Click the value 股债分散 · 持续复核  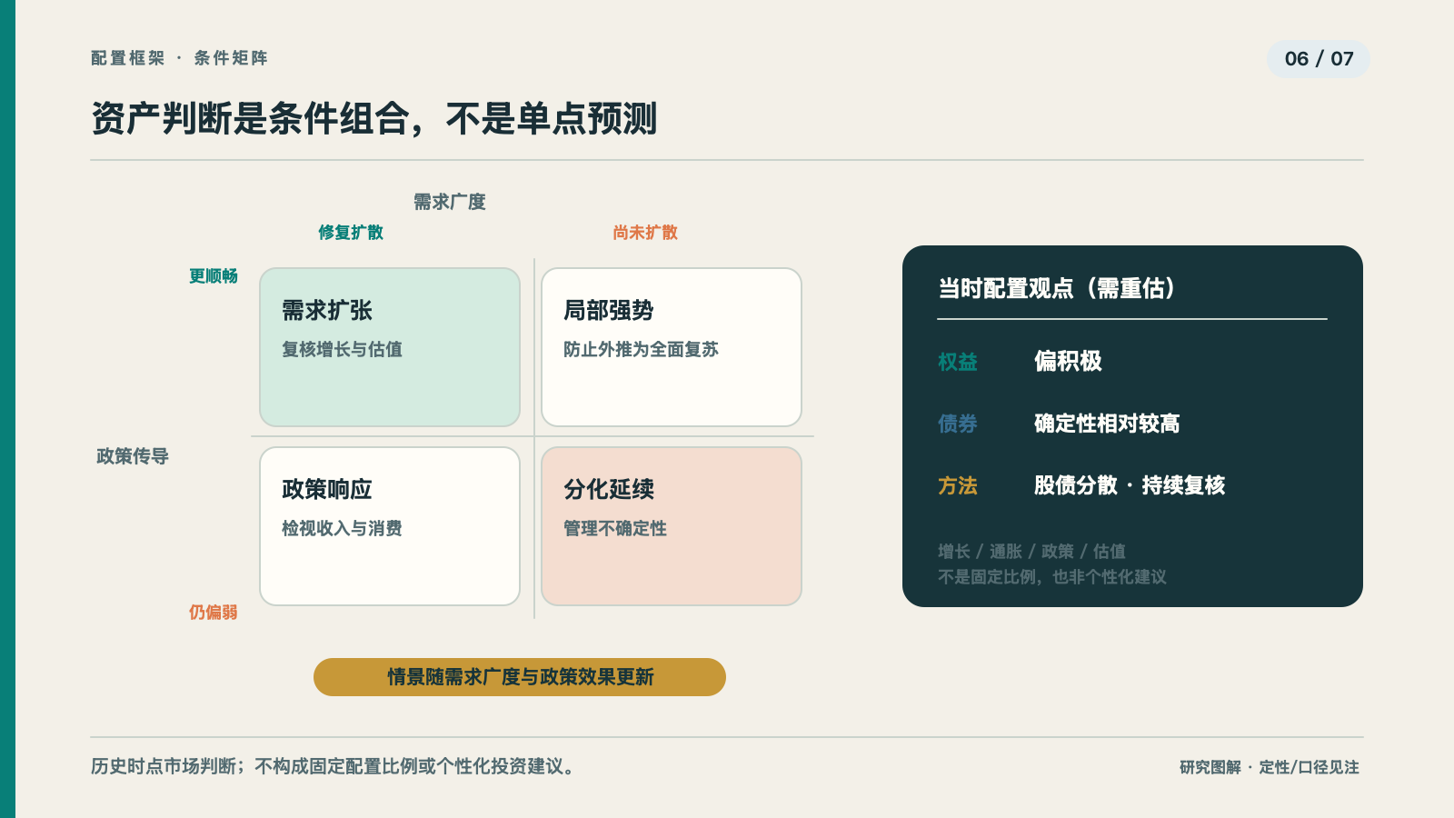coord(1130,485)
